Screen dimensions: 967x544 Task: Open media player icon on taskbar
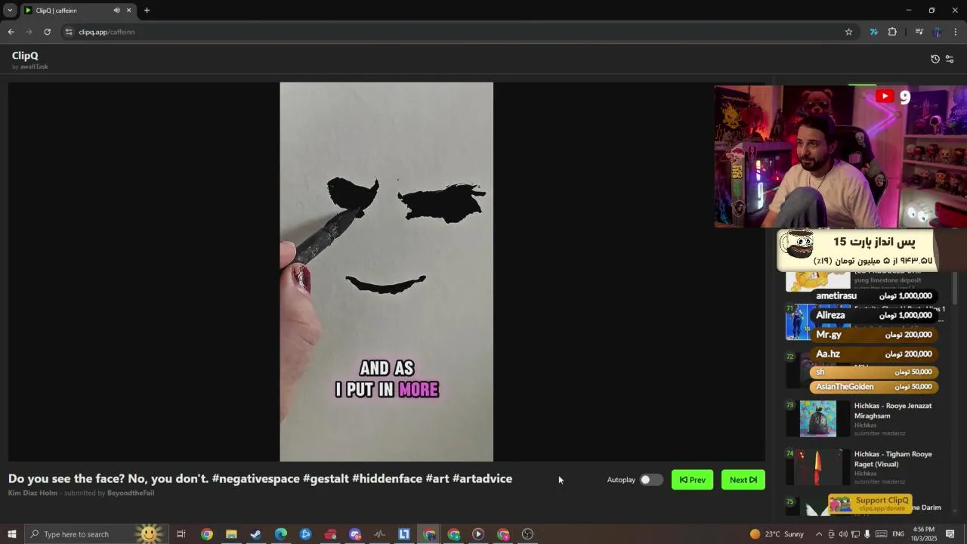point(478,534)
